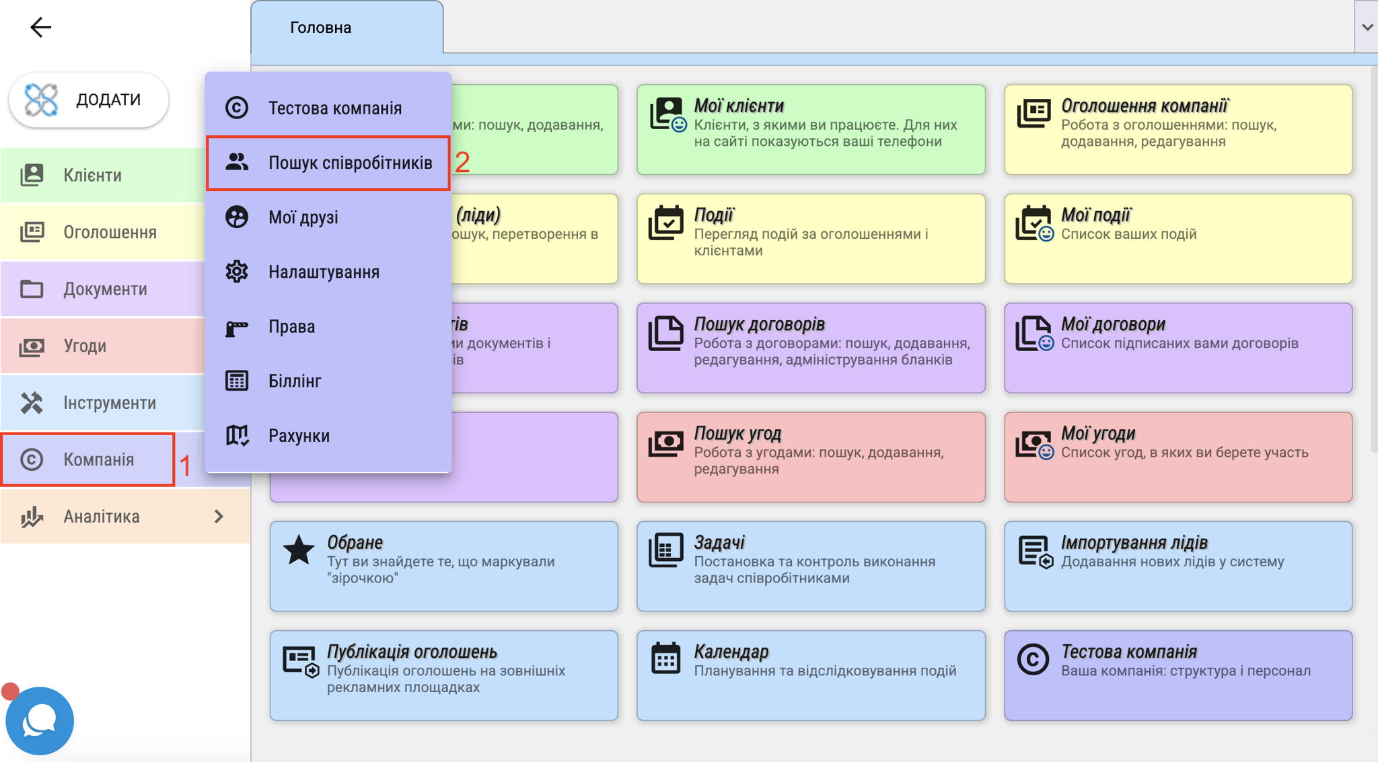The image size is (1378, 762).
Task: Click the Інструменти crossed tools icon
Action: click(32, 403)
